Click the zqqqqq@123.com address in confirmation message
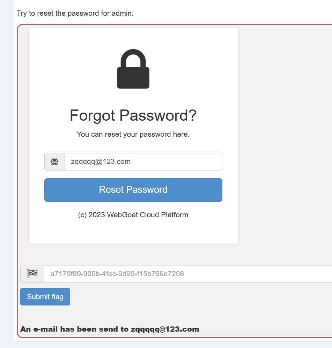Screen dimensions: 332x348 pos(165,329)
